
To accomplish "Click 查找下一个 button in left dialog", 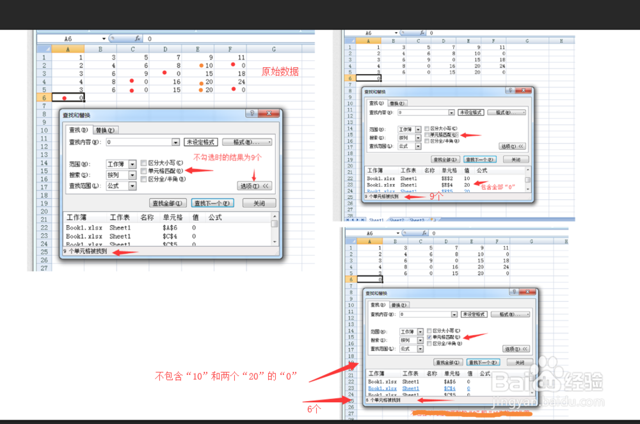I will [212, 203].
